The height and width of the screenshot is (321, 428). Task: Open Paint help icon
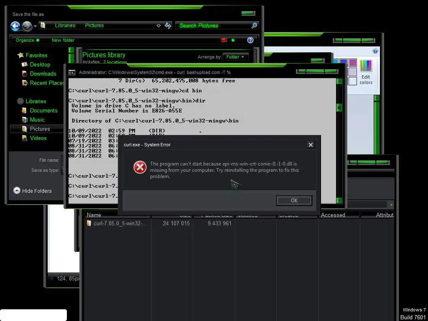[x=375, y=51]
